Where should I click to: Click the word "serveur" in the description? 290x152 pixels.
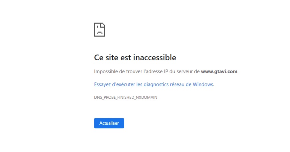(185, 72)
